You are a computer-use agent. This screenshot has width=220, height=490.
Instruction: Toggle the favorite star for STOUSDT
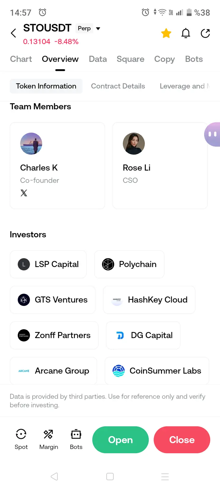pyautogui.click(x=166, y=33)
